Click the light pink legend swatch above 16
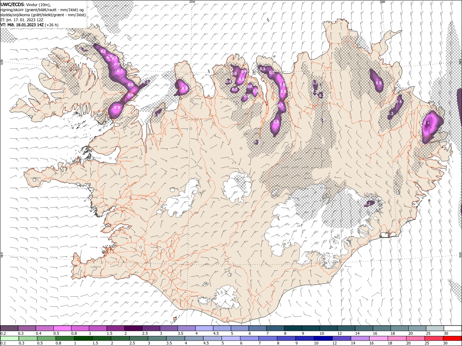 pos(378,338)
